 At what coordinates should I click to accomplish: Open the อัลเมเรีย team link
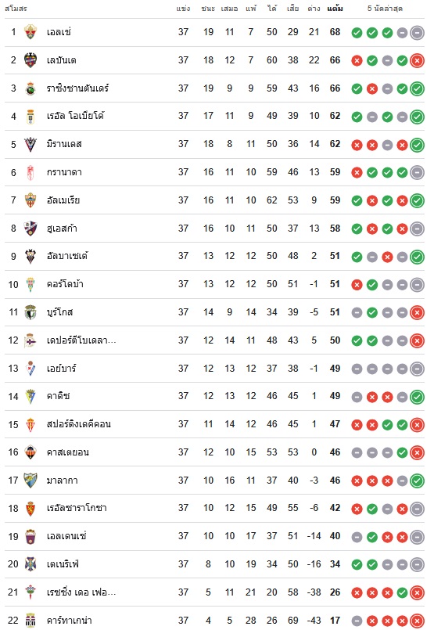(x=63, y=200)
